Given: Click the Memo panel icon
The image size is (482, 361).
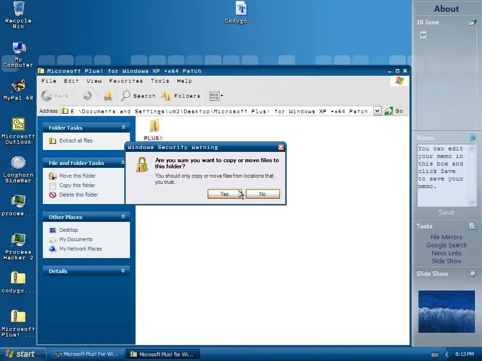Looking at the screenshot, I should [x=473, y=137].
